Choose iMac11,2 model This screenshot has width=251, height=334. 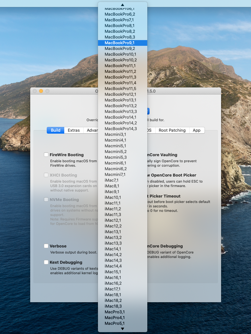click(122, 209)
